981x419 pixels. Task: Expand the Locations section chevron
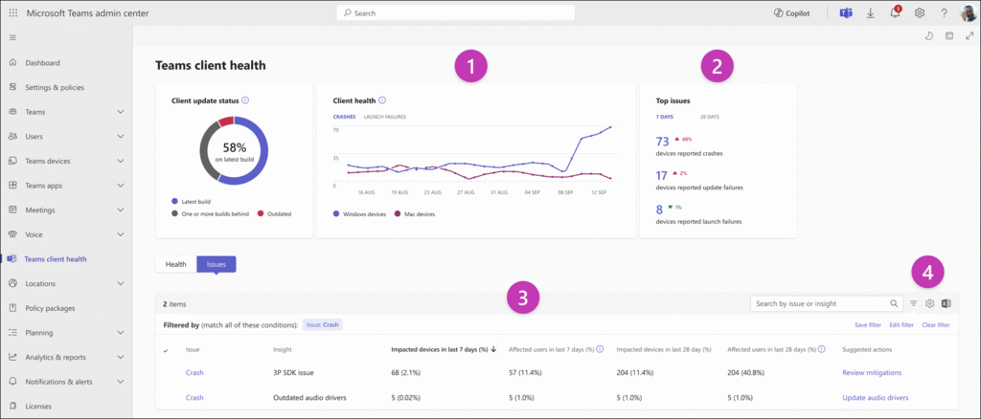[x=121, y=283]
